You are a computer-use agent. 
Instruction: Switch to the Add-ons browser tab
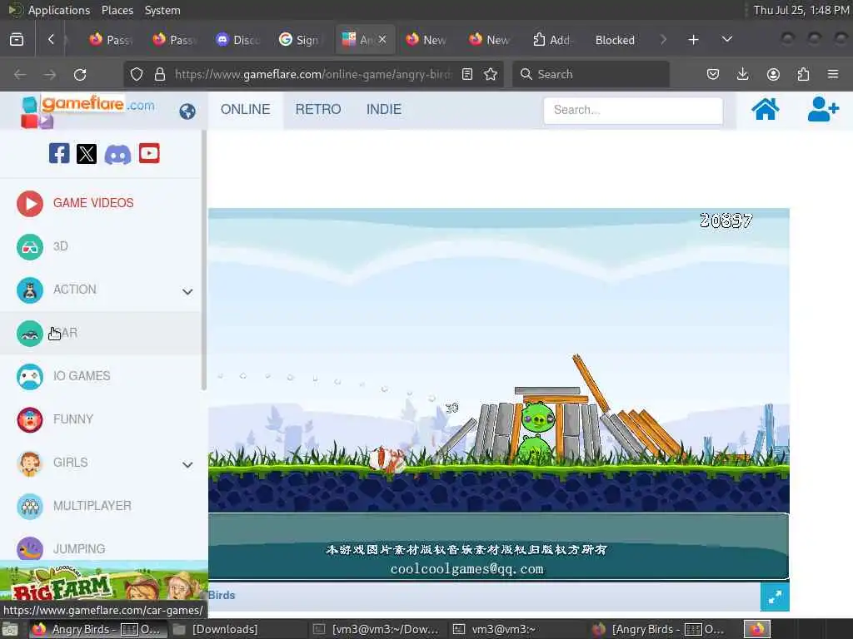point(551,40)
